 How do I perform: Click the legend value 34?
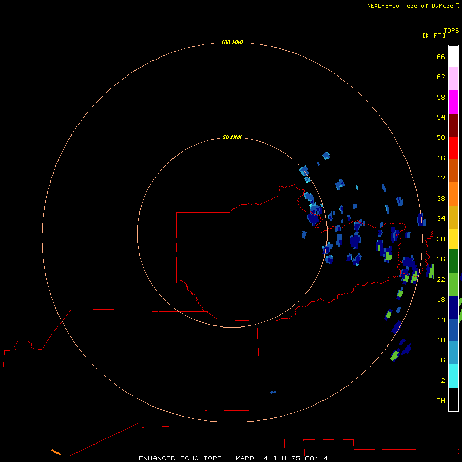[x=441, y=218]
